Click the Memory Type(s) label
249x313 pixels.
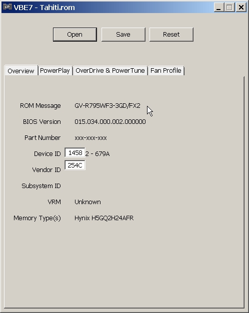[x=37, y=218]
